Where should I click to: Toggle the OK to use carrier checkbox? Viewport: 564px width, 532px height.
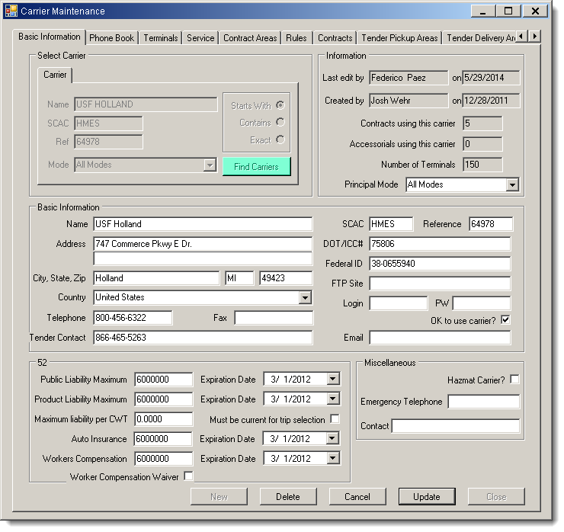pos(505,320)
